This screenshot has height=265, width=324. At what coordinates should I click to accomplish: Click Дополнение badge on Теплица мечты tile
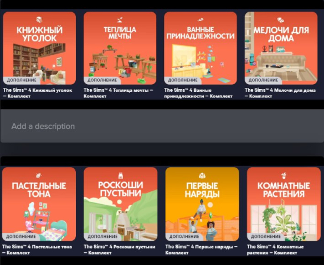coord(102,80)
